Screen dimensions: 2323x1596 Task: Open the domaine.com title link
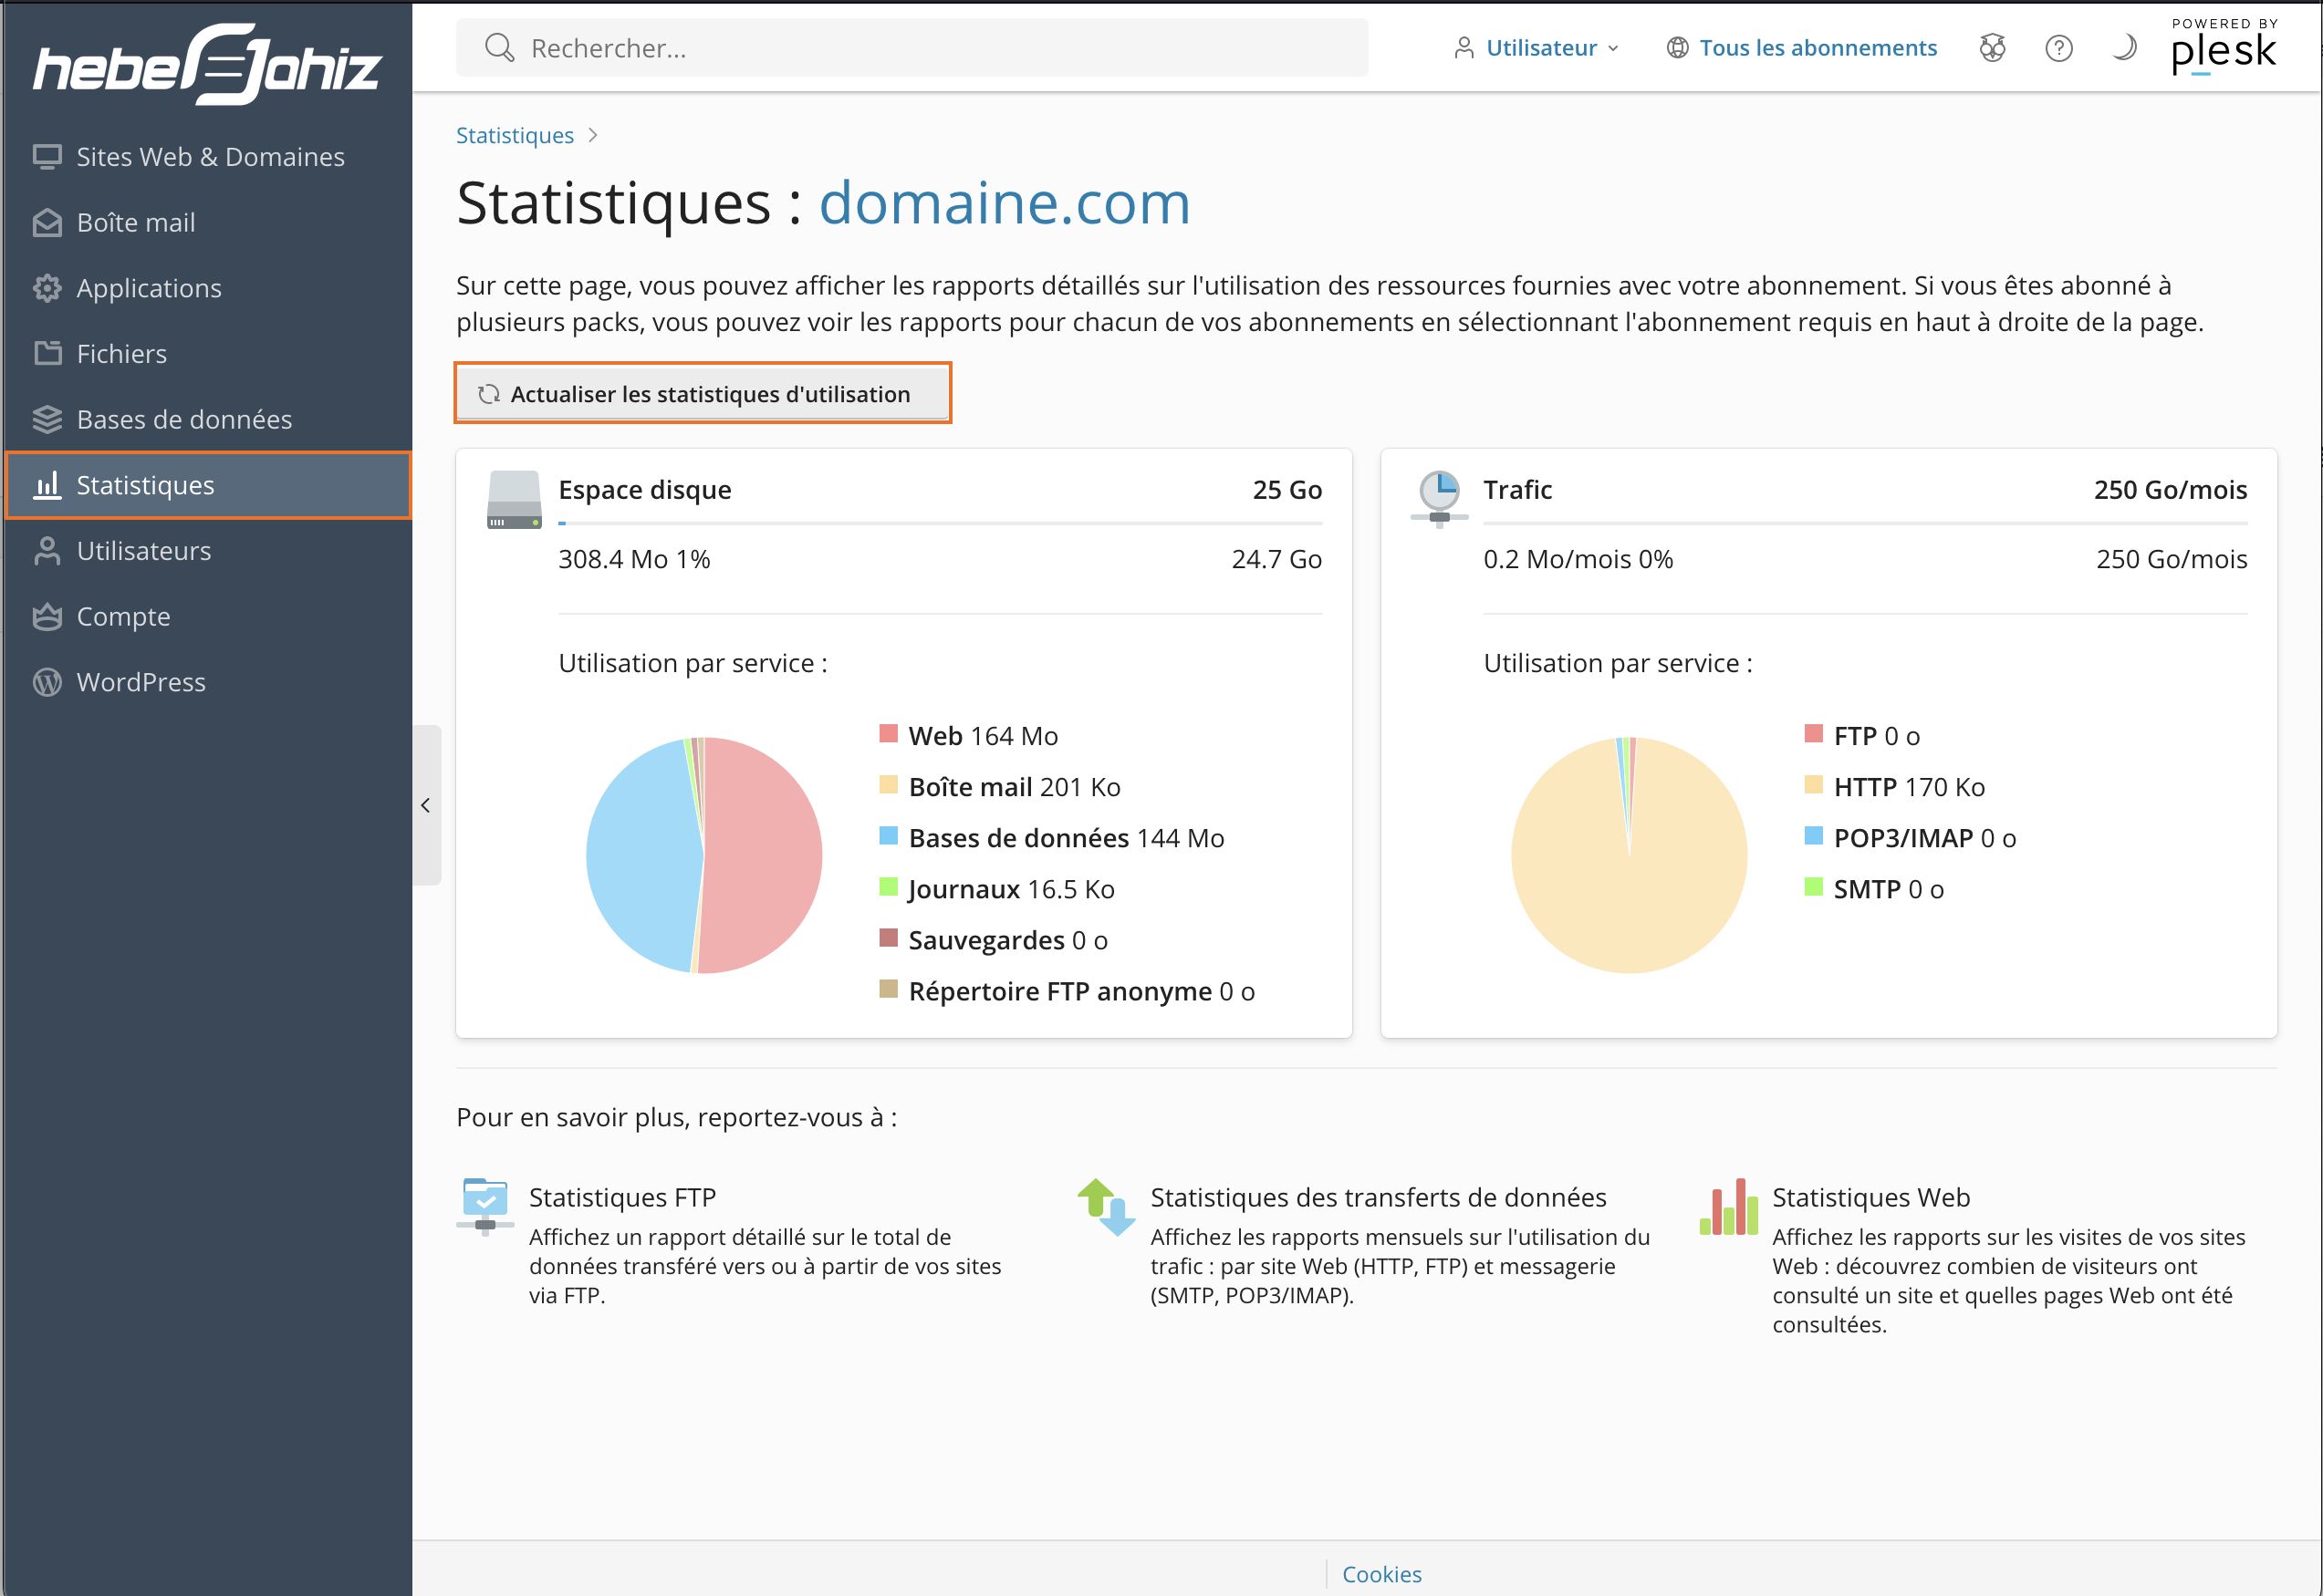[1005, 203]
